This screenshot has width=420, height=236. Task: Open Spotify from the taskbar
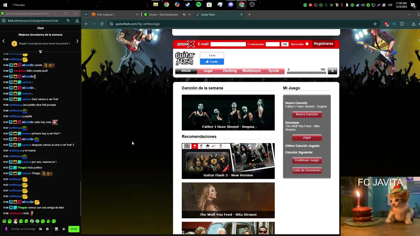199,5
